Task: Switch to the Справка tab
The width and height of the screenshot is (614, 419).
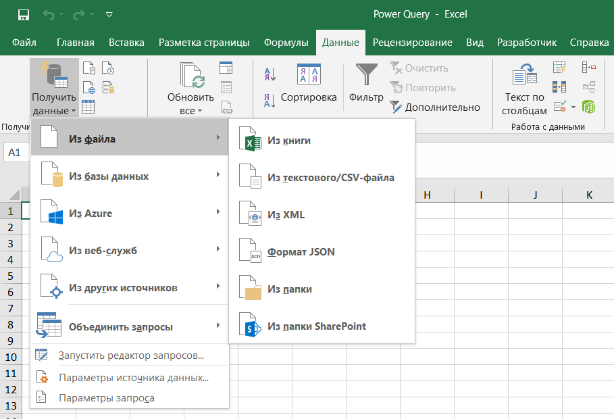Action: [x=589, y=43]
